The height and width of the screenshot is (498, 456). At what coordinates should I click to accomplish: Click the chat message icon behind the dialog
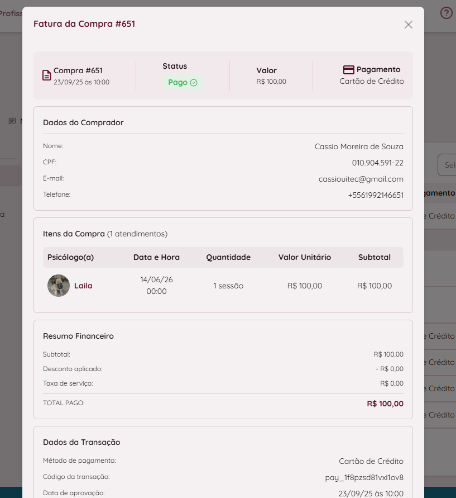pos(12,121)
